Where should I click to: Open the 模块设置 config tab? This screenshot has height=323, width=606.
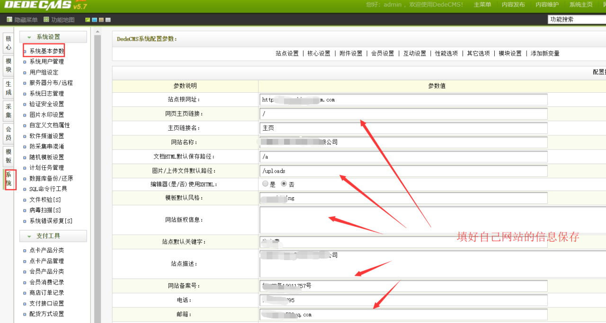pos(510,53)
